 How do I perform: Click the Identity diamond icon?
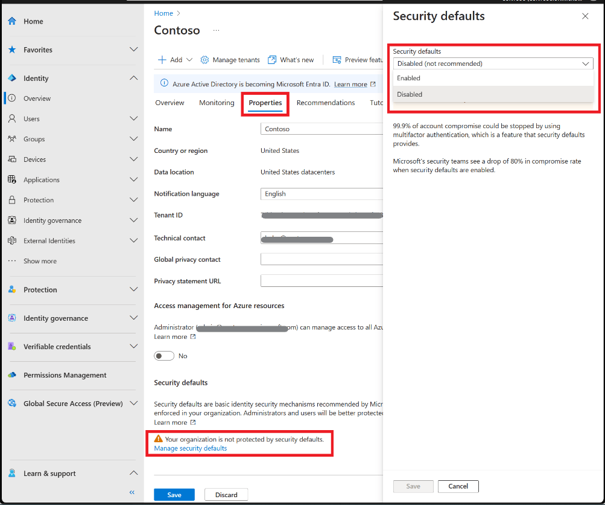click(12, 78)
